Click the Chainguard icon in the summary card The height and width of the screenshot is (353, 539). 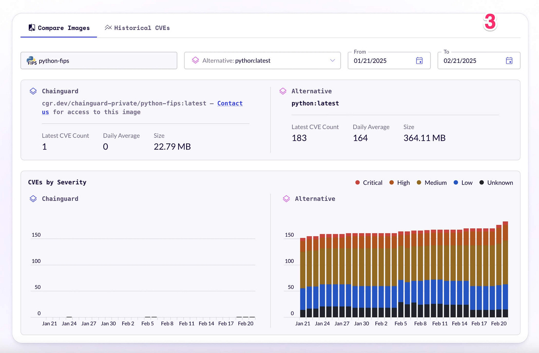(33, 91)
